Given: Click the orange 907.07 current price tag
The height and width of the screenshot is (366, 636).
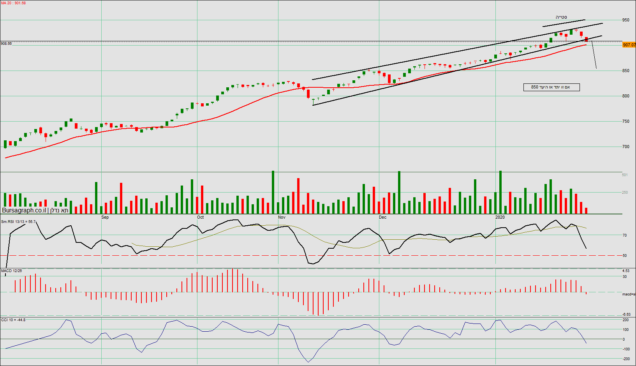Looking at the screenshot, I should pyautogui.click(x=629, y=45).
